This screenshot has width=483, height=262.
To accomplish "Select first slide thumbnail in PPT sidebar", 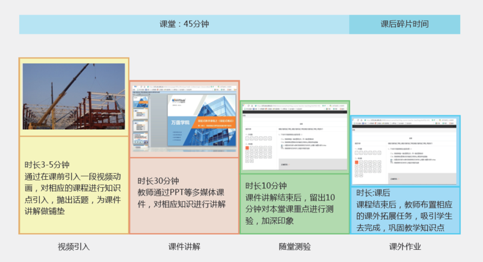I will click(141, 100).
